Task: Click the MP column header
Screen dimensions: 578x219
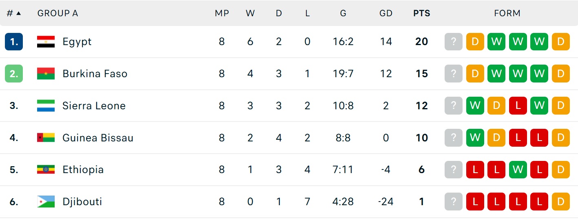Action: pos(221,13)
